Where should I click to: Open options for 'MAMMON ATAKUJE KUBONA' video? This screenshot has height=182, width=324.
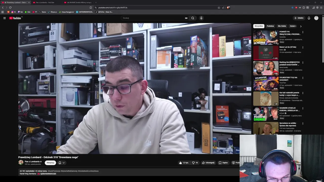coord(303,108)
